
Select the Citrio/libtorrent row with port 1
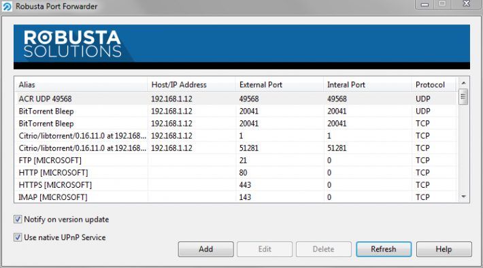tap(235, 135)
